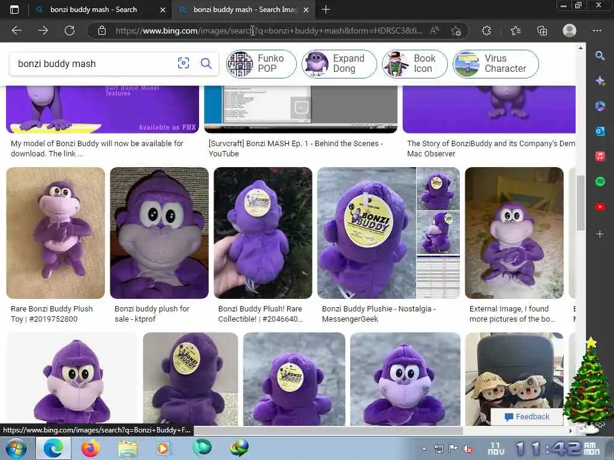Open the tab actions menu icon
Screen dimensions: 614x460
click(x=14, y=10)
